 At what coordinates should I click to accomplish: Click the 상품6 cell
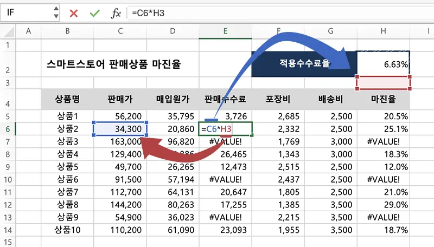(67, 180)
